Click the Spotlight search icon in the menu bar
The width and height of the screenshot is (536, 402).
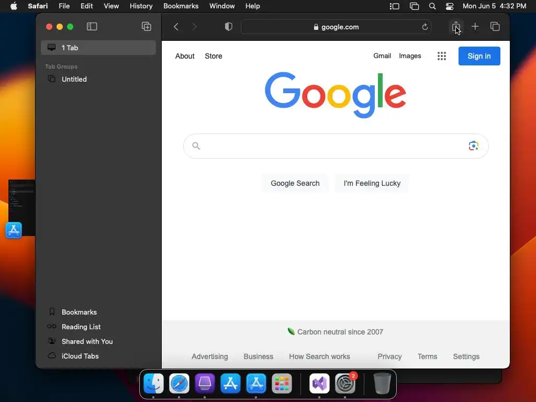coord(432,6)
